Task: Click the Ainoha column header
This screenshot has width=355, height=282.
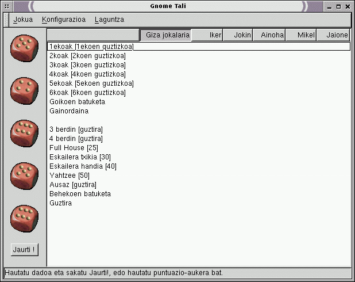Action: (x=269, y=35)
